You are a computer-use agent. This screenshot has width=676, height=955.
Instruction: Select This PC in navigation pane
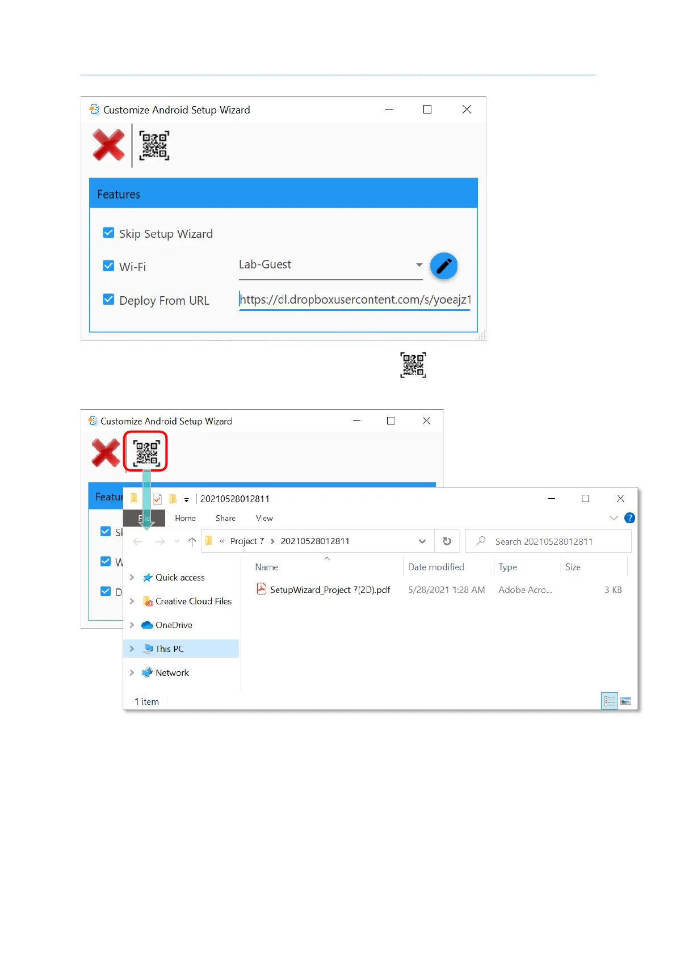click(169, 649)
